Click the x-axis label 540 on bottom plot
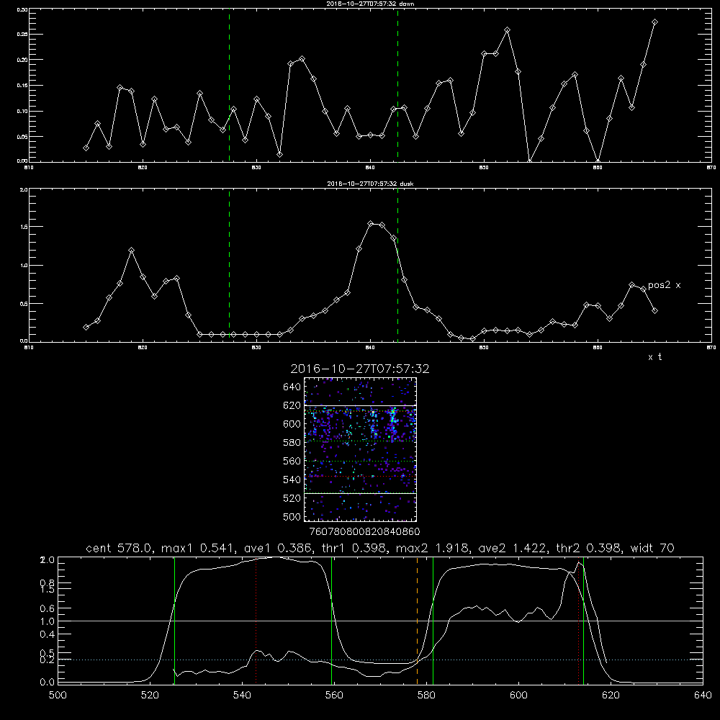 (242, 696)
